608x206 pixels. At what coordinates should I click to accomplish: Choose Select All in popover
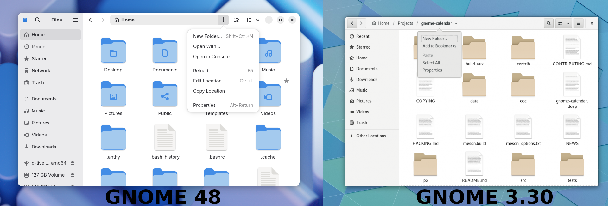(x=439, y=63)
